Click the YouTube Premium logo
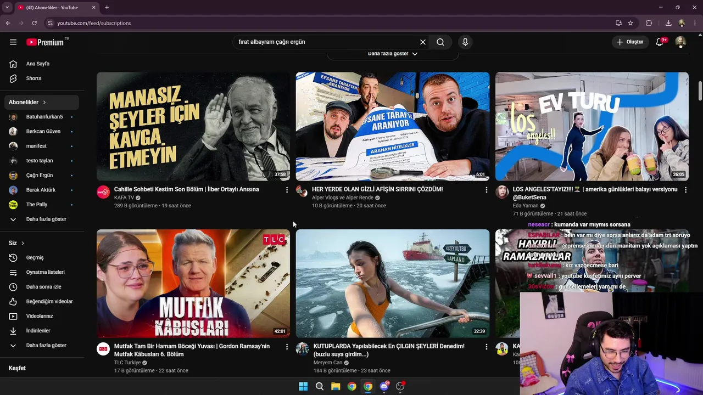703x395 pixels. point(45,42)
